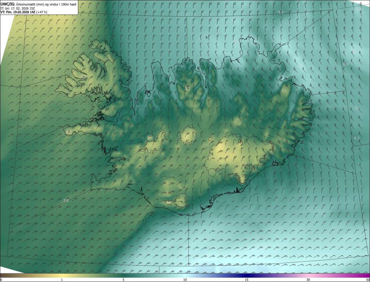Click the 6.9 value label on the map

[x=346, y=64]
